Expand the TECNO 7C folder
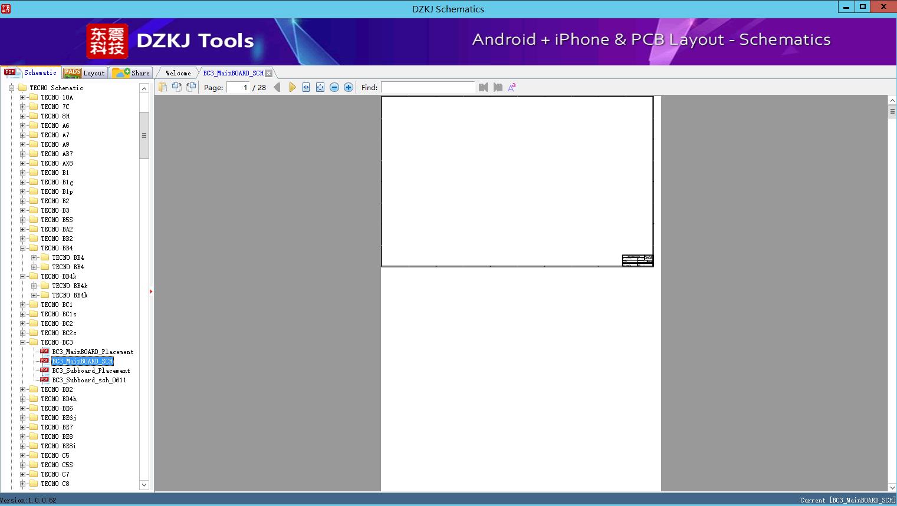The height and width of the screenshot is (506, 897). point(22,107)
